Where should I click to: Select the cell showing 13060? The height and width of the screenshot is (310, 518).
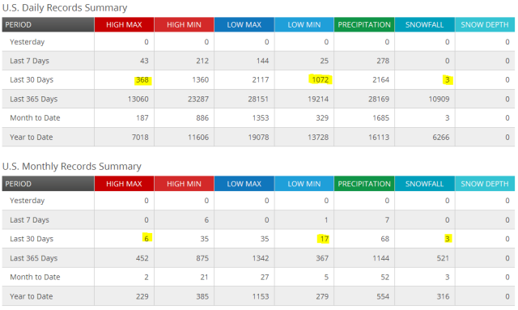tap(124, 99)
